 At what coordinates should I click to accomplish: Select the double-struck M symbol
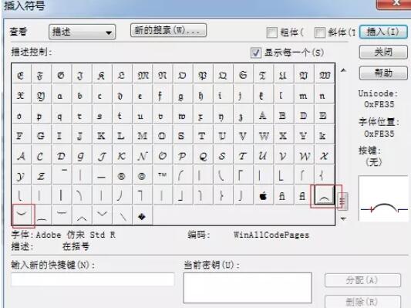tap(143, 136)
